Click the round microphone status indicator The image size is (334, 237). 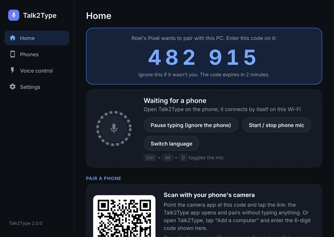[114, 128]
